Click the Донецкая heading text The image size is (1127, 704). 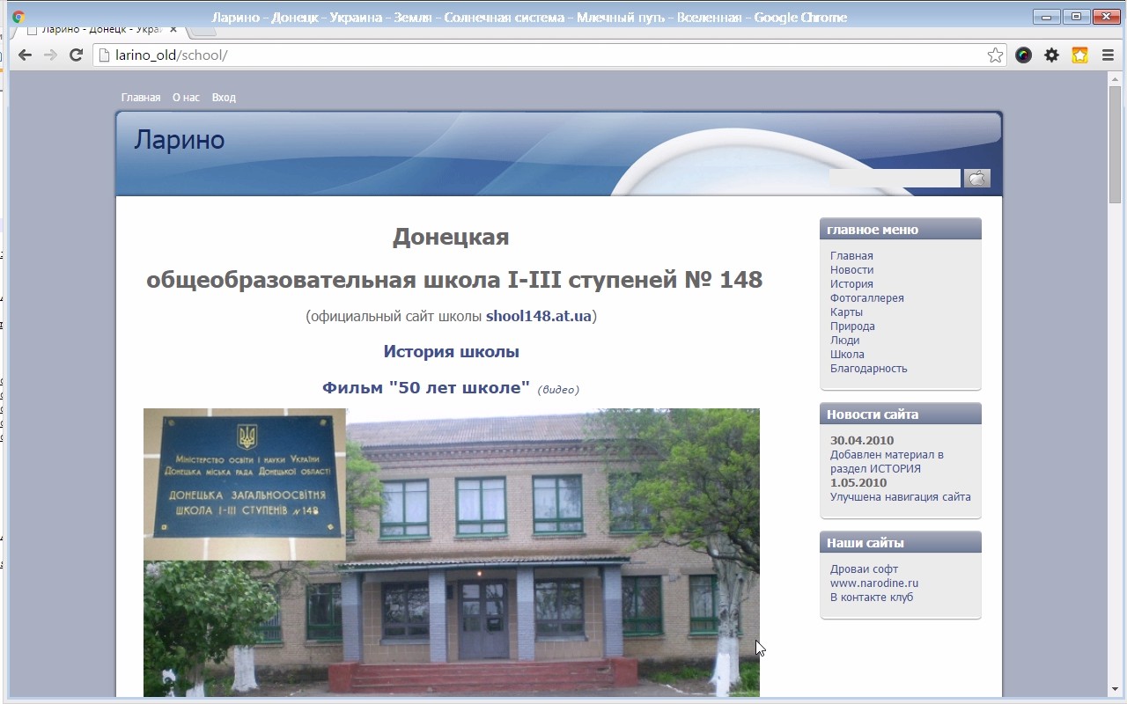451,238
